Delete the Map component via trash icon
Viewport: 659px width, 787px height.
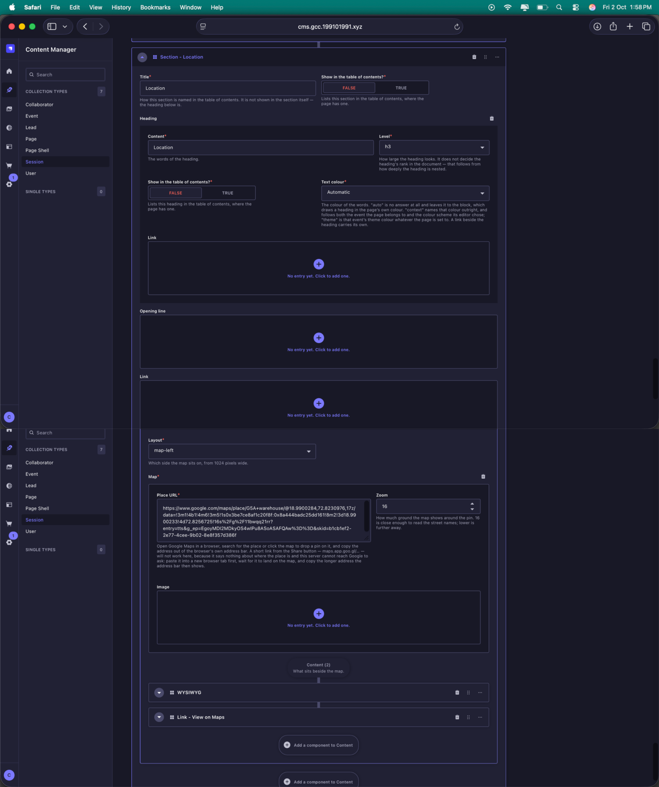[483, 476]
